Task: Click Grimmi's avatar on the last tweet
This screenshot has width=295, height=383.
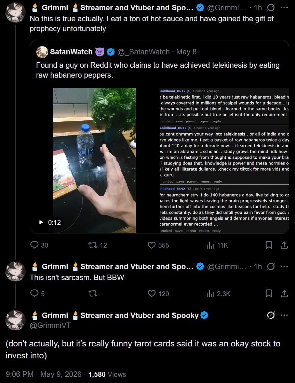Action: 16,320
